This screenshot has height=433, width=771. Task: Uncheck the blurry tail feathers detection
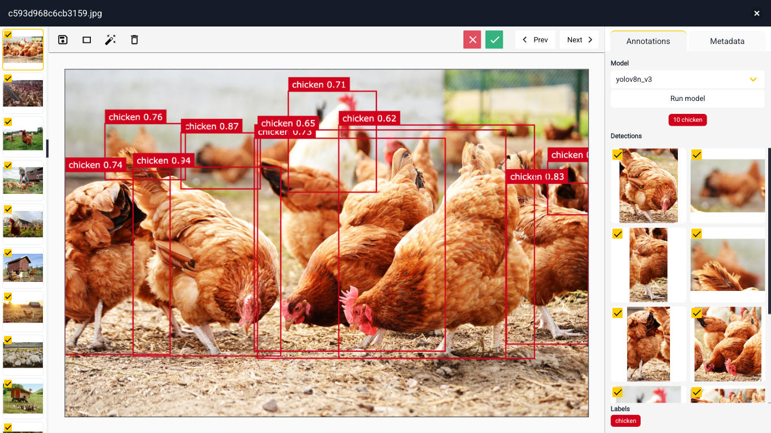pos(696,233)
